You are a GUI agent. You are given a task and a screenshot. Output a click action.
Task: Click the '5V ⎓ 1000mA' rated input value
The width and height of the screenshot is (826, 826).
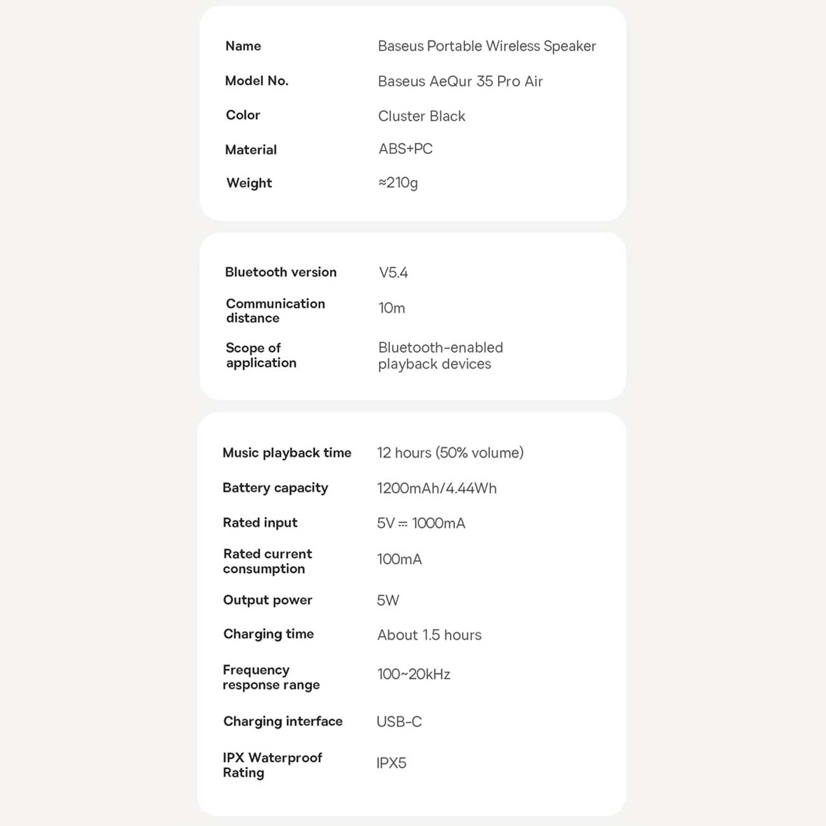click(421, 524)
